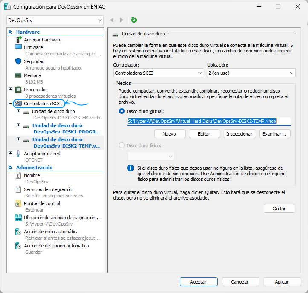The height and width of the screenshot is (293, 308).
Task: Click "Reiniciar si antes se estaba ejecut..." text
Action: point(62,238)
